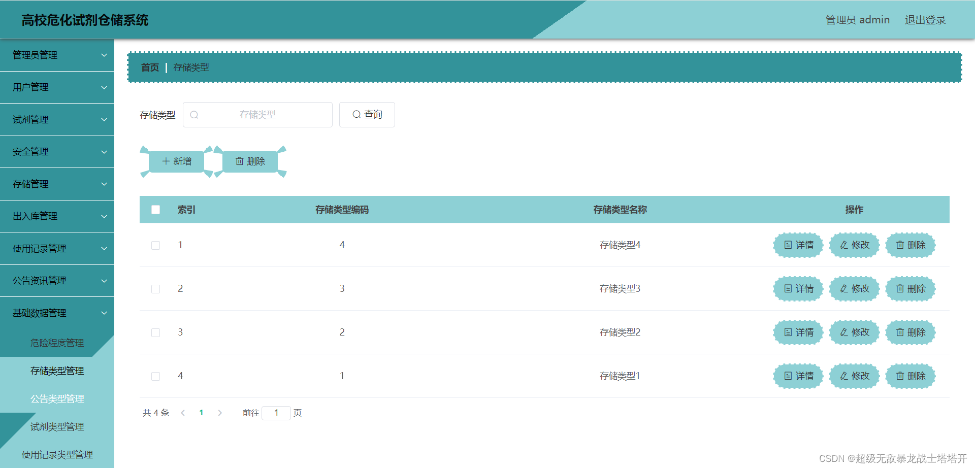The width and height of the screenshot is (975, 468).
Task: Open the 危险程度管理 submenu item
Action: [57, 343]
